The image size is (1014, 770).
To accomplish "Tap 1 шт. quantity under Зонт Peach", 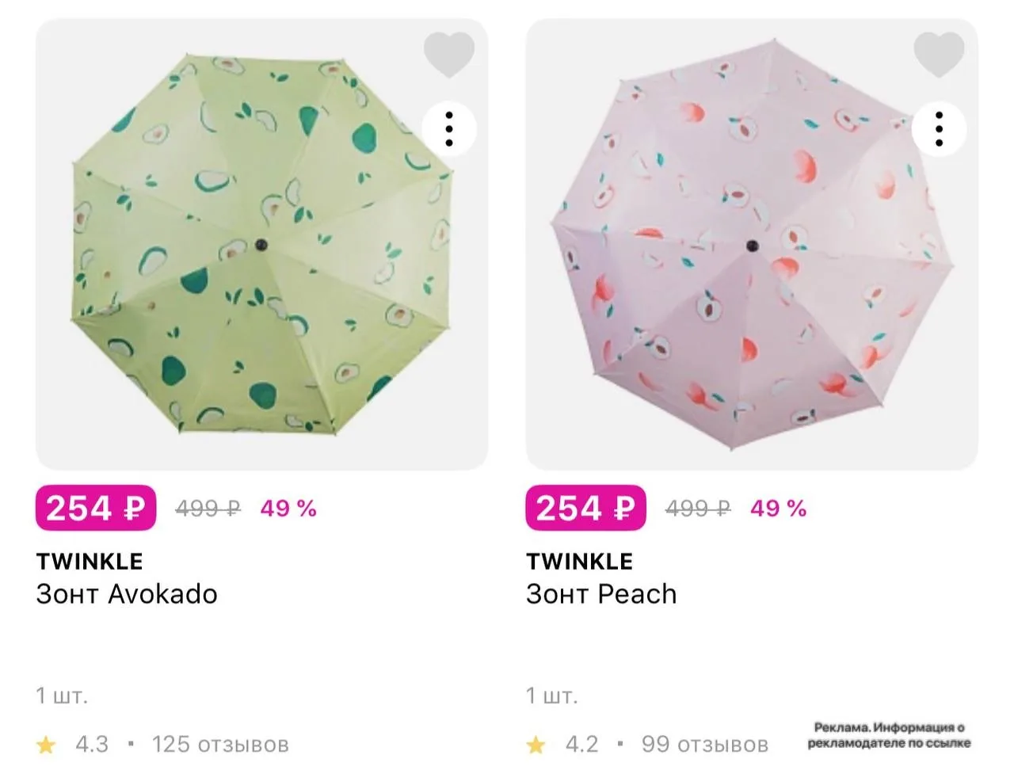I will point(552,696).
